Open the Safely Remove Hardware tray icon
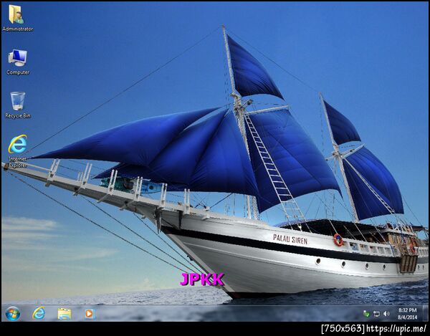 tap(366, 314)
